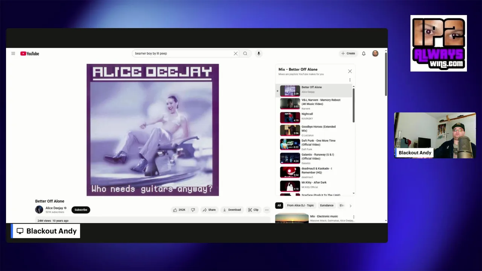Open Alice Deejay channel name link
The height and width of the screenshot is (271, 482).
click(x=54, y=208)
